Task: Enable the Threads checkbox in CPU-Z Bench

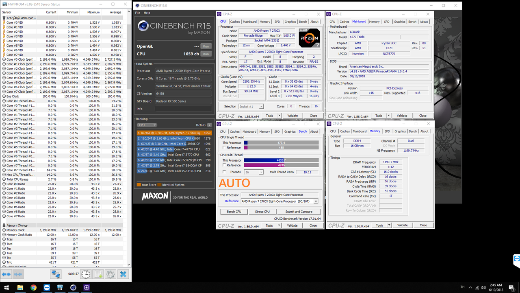Action: coord(224,172)
